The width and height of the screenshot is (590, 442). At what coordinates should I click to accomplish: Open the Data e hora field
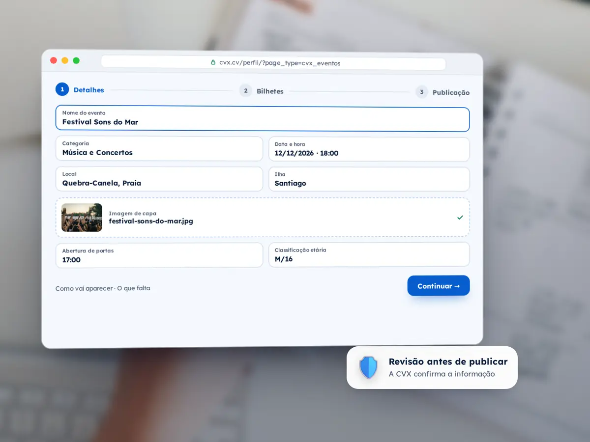point(369,149)
